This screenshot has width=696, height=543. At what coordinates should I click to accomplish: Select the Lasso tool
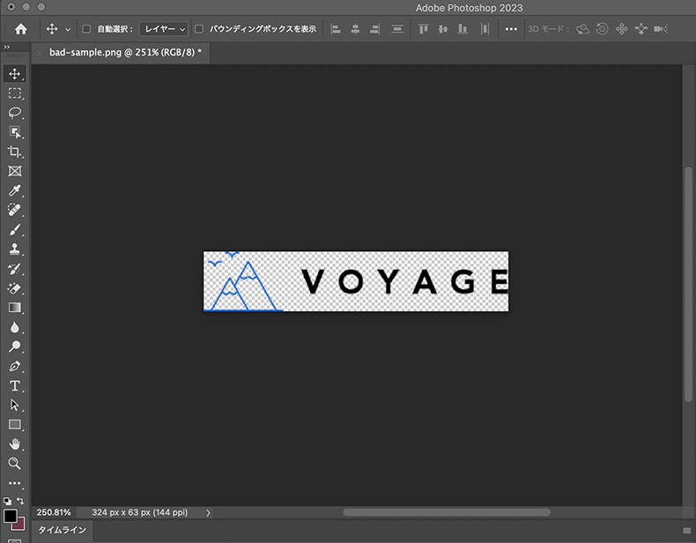point(15,112)
